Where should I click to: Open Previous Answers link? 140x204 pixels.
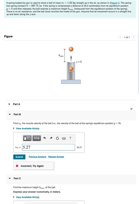tap(38, 157)
